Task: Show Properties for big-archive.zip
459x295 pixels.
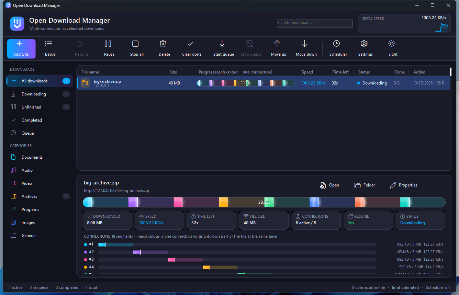Action: point(404,185)
